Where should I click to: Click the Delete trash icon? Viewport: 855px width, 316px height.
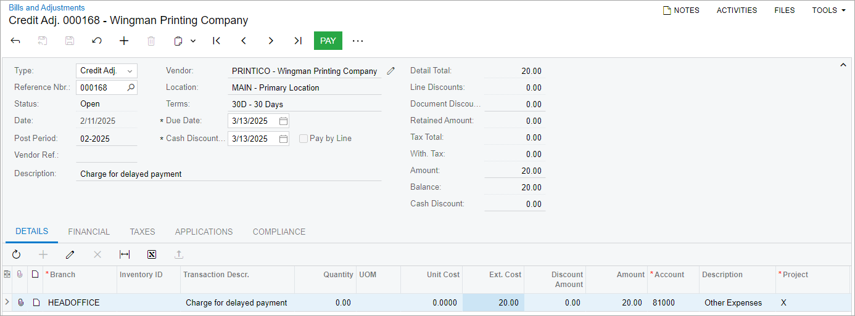(x=151, y=41)
